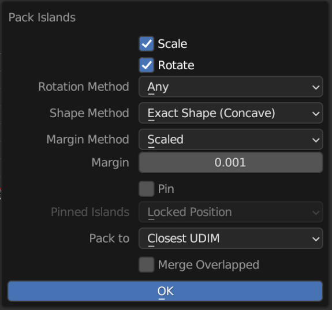Click the Margin Method dropdown chevron arrow
Image resolution: width=332 pixels, height=310 pixels.
[316, 140]
